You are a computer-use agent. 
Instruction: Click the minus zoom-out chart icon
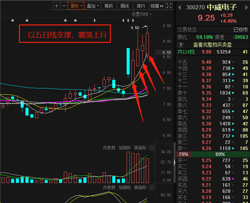pos(64,6)
